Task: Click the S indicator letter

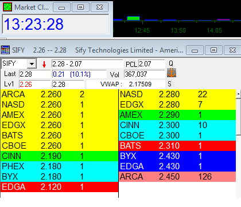Action: 169,84
